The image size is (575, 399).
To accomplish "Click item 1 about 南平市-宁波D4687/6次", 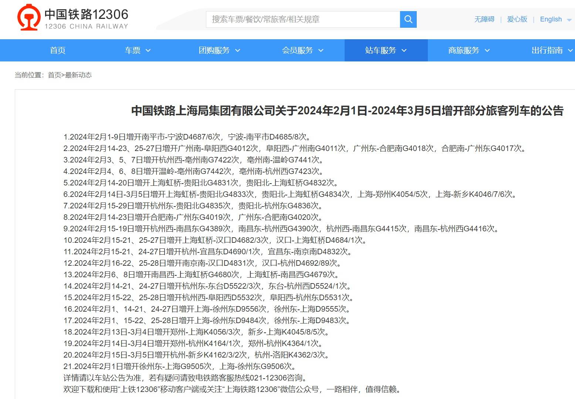I will 188,137.
